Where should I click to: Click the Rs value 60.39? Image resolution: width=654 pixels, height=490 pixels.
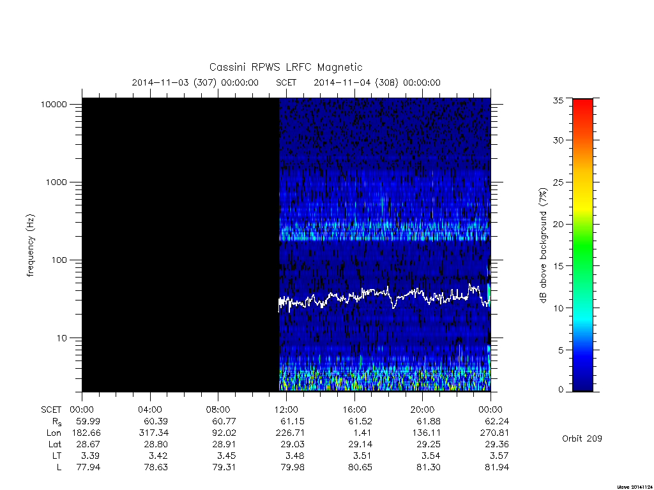click(x=155, y=422)
